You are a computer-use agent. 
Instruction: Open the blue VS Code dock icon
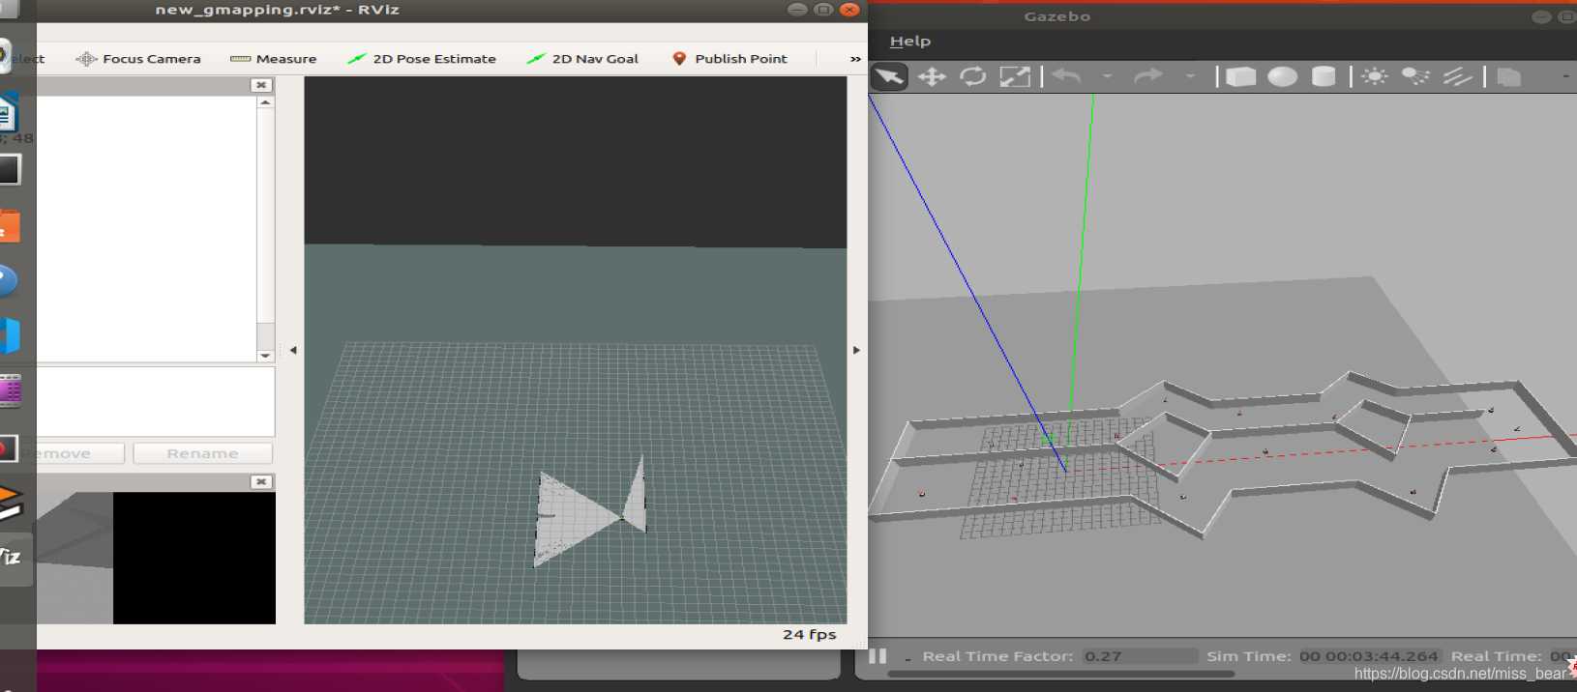[9, 335]
